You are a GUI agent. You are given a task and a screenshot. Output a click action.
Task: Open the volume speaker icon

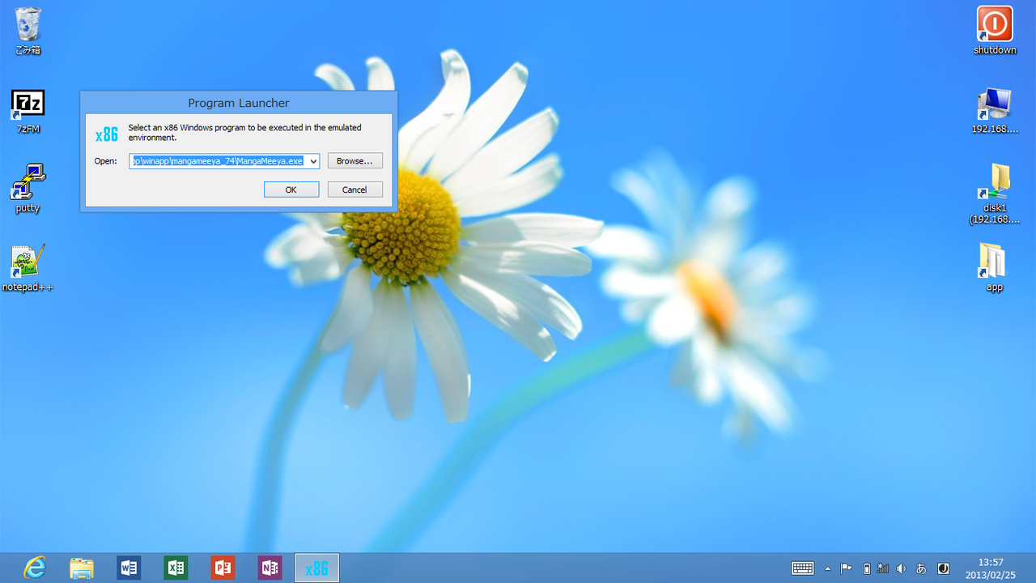point(902,568)
